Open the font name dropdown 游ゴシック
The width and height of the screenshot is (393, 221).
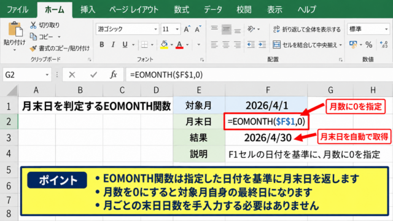click(x=155, y=29)
